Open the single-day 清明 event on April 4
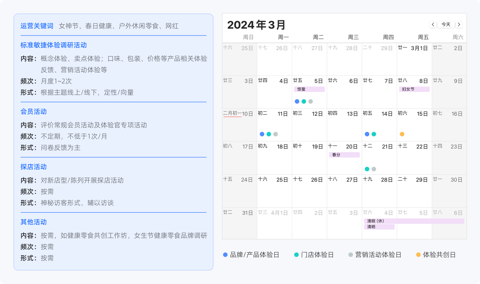 coord(379,227)
